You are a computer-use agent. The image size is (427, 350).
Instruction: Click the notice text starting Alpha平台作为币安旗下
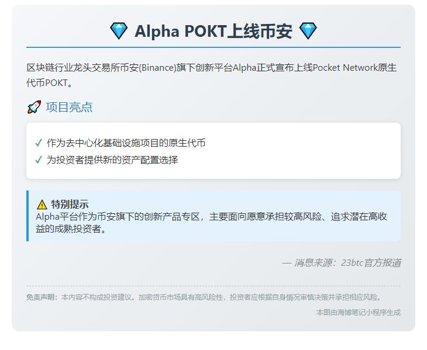click(x=211, y=223)
